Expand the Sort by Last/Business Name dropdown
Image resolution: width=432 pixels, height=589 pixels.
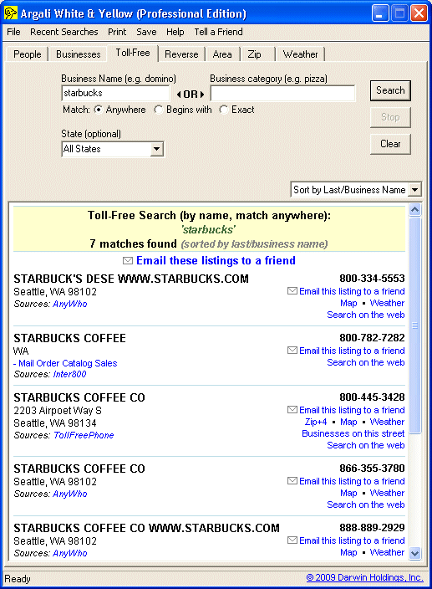click(x=356, y=190)
